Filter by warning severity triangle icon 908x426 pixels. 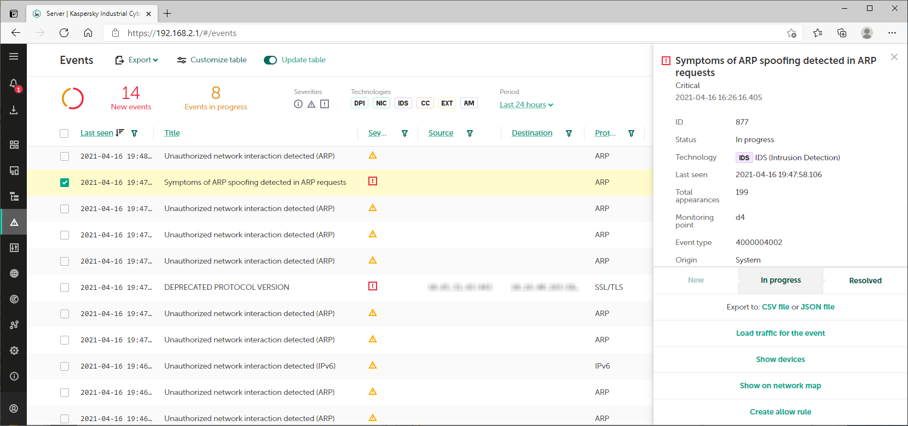(311, 104)
